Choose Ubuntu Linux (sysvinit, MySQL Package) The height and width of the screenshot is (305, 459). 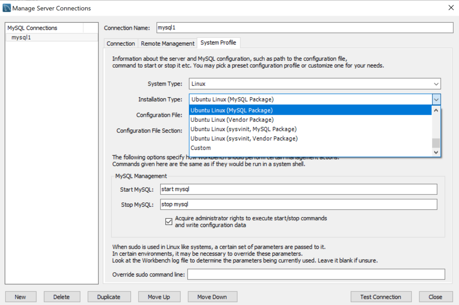[243, 129]
